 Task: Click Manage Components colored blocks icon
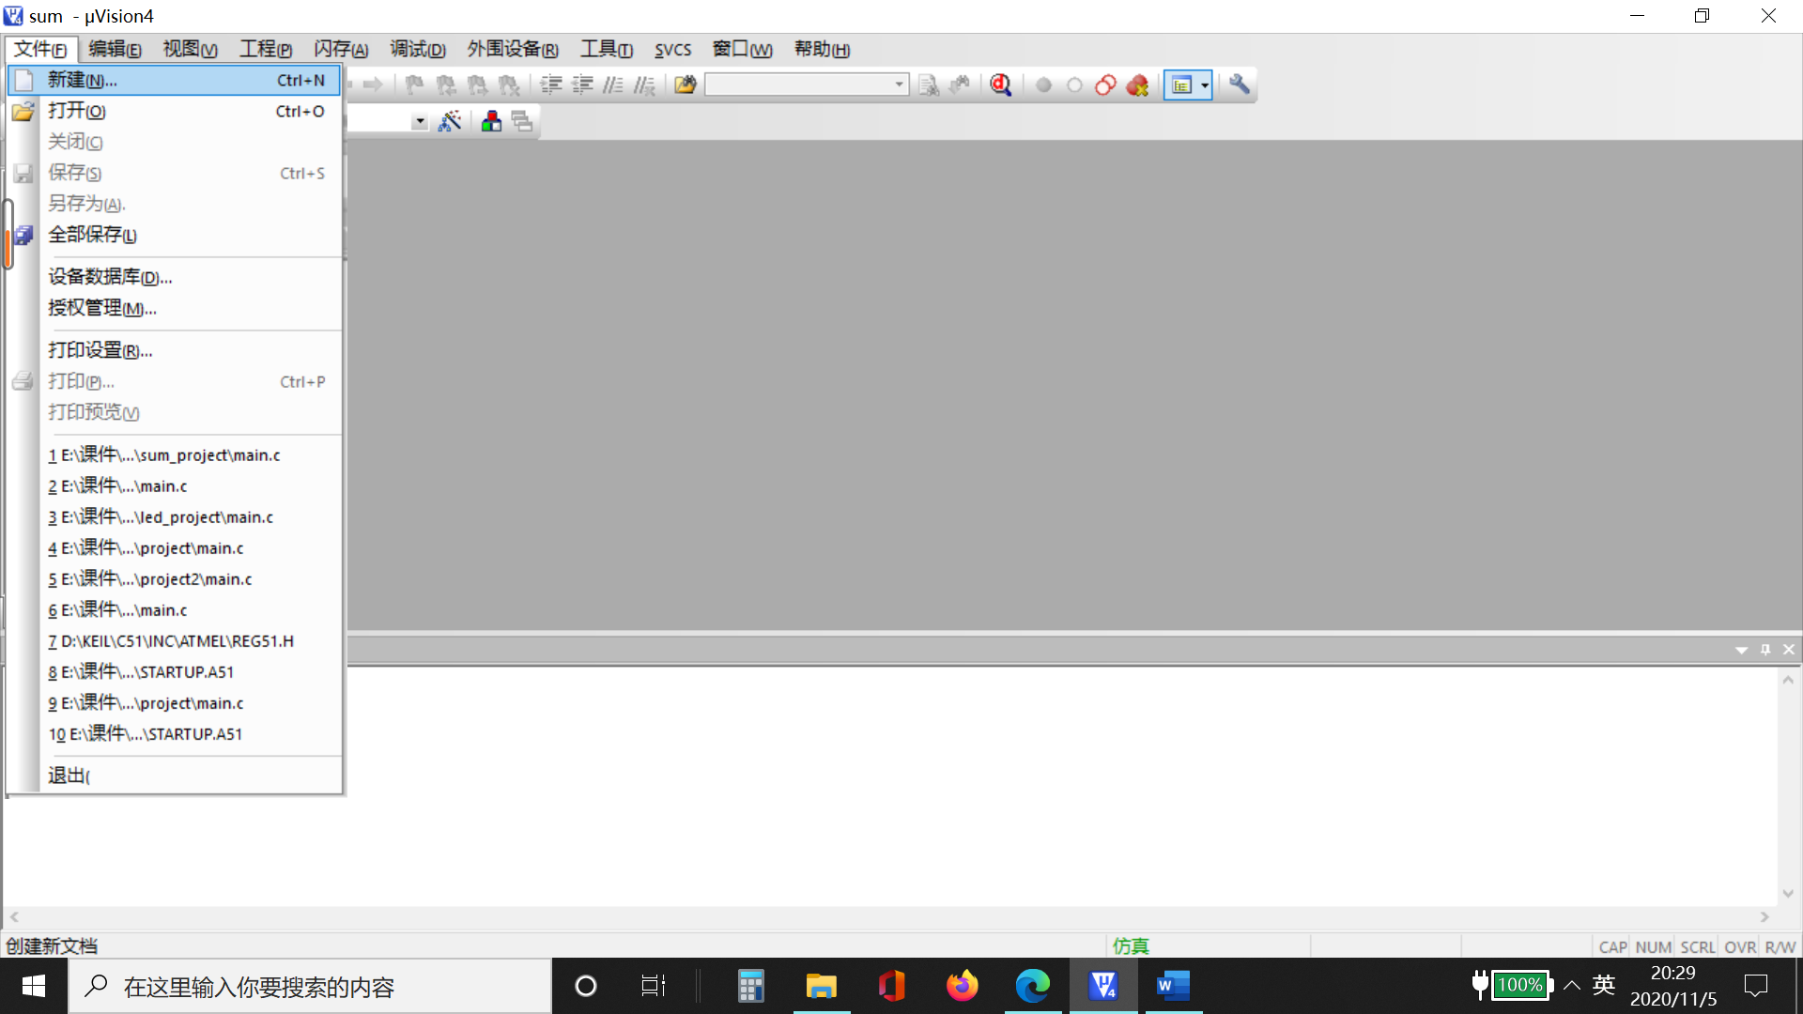click(x=491, y=121)
